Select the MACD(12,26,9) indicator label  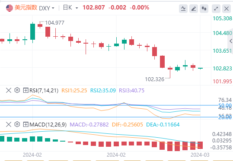click(x=48, y=124)
